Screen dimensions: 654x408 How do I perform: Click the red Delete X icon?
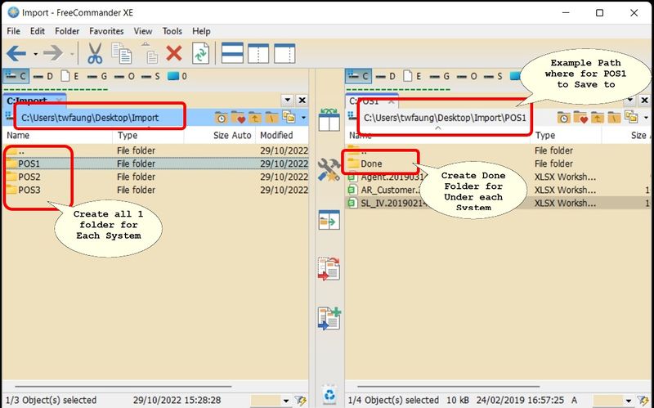(x=173, y=54)
